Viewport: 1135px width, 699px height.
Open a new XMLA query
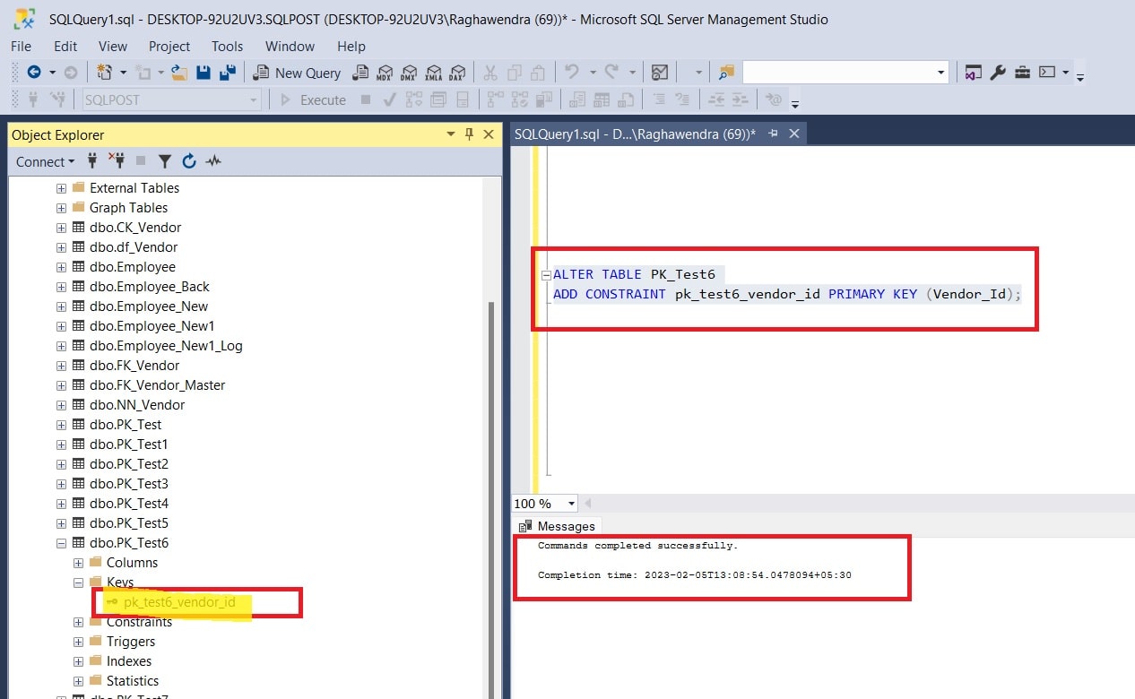point(434,73)
